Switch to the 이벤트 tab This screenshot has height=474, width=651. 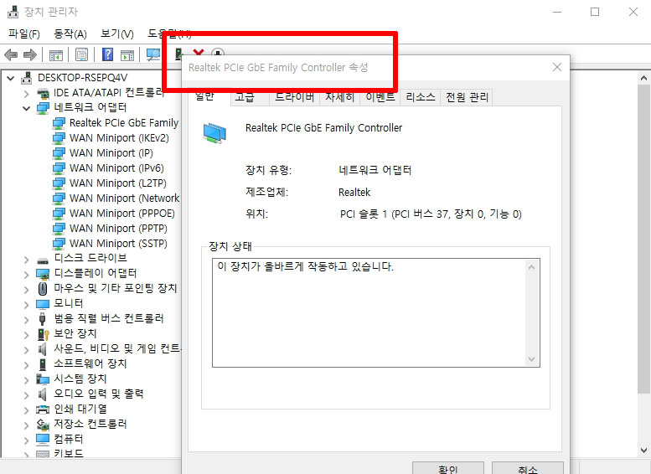[380, 97]
